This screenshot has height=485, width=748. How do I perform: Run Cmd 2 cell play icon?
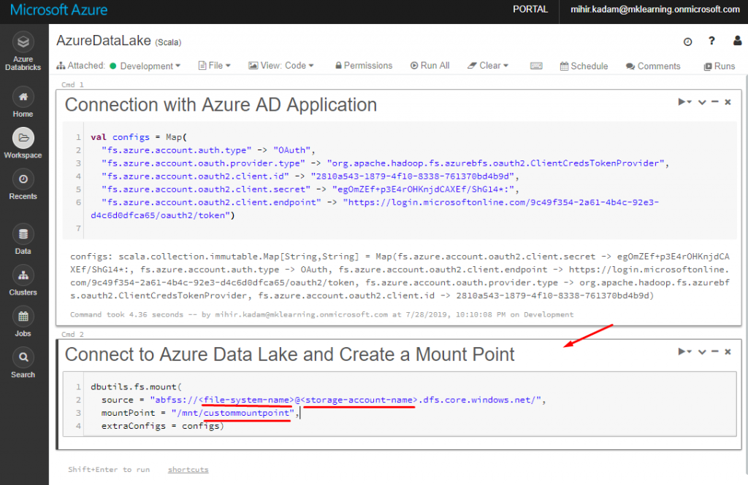click(x=684, y=352)
